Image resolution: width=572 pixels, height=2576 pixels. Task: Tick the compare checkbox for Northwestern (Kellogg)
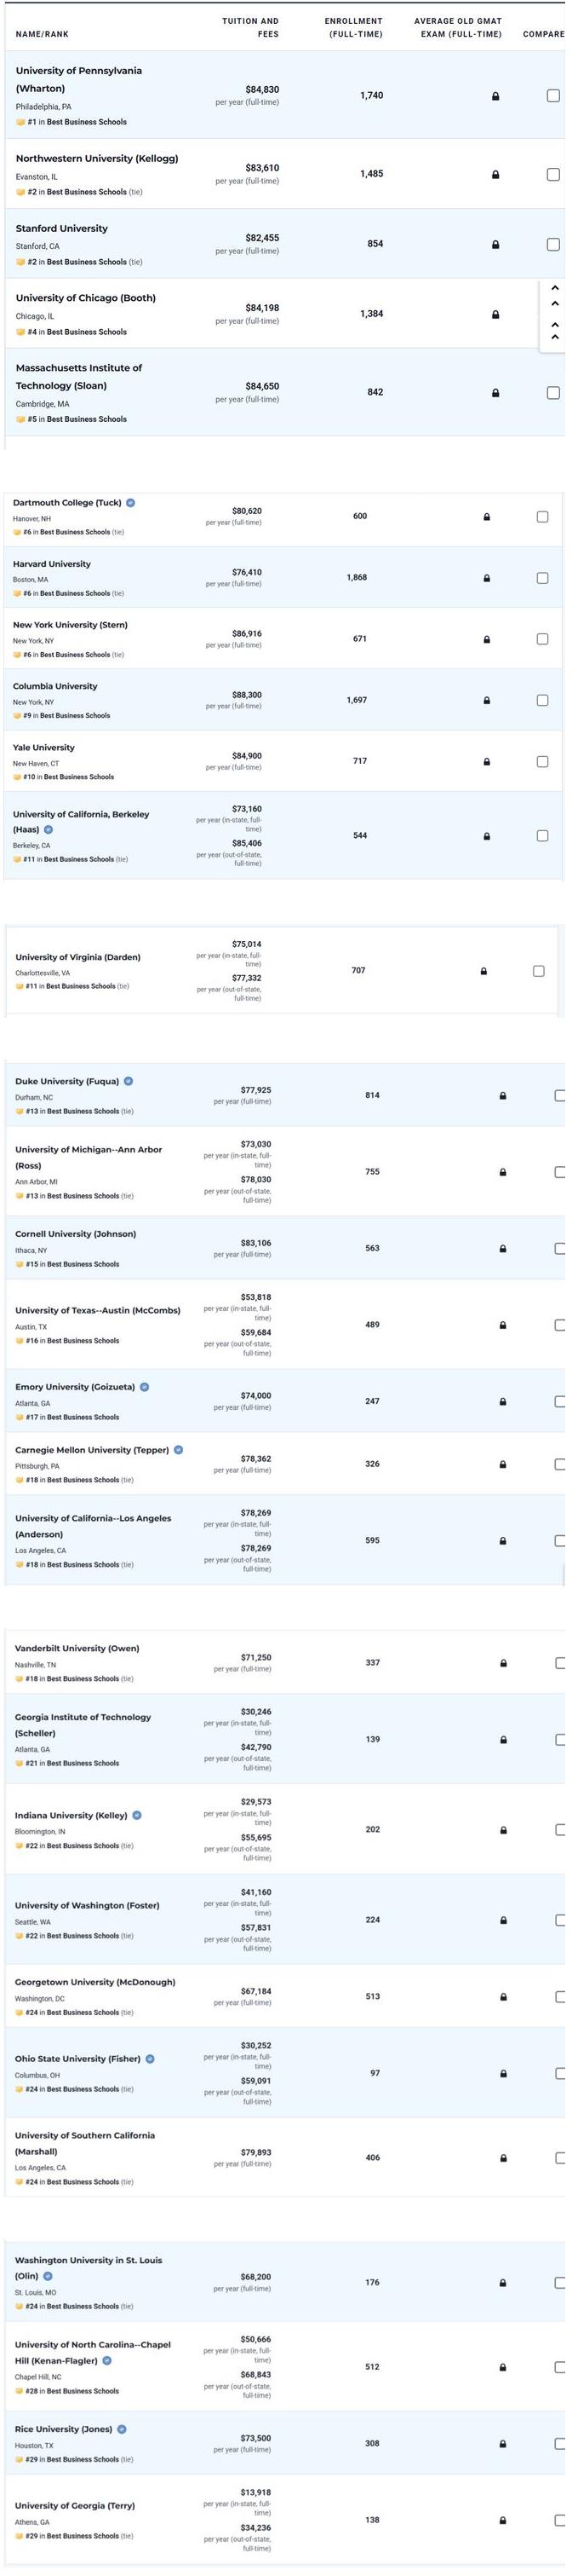pyautogui.click(x=553, y=174)
